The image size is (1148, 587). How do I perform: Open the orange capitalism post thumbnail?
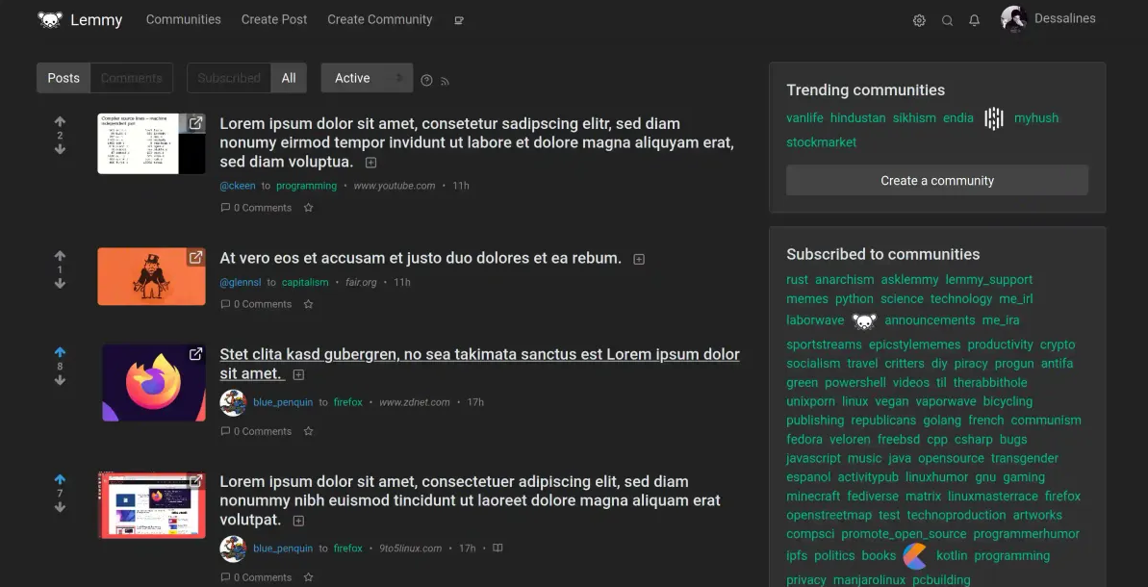click(x=151, y=276)
